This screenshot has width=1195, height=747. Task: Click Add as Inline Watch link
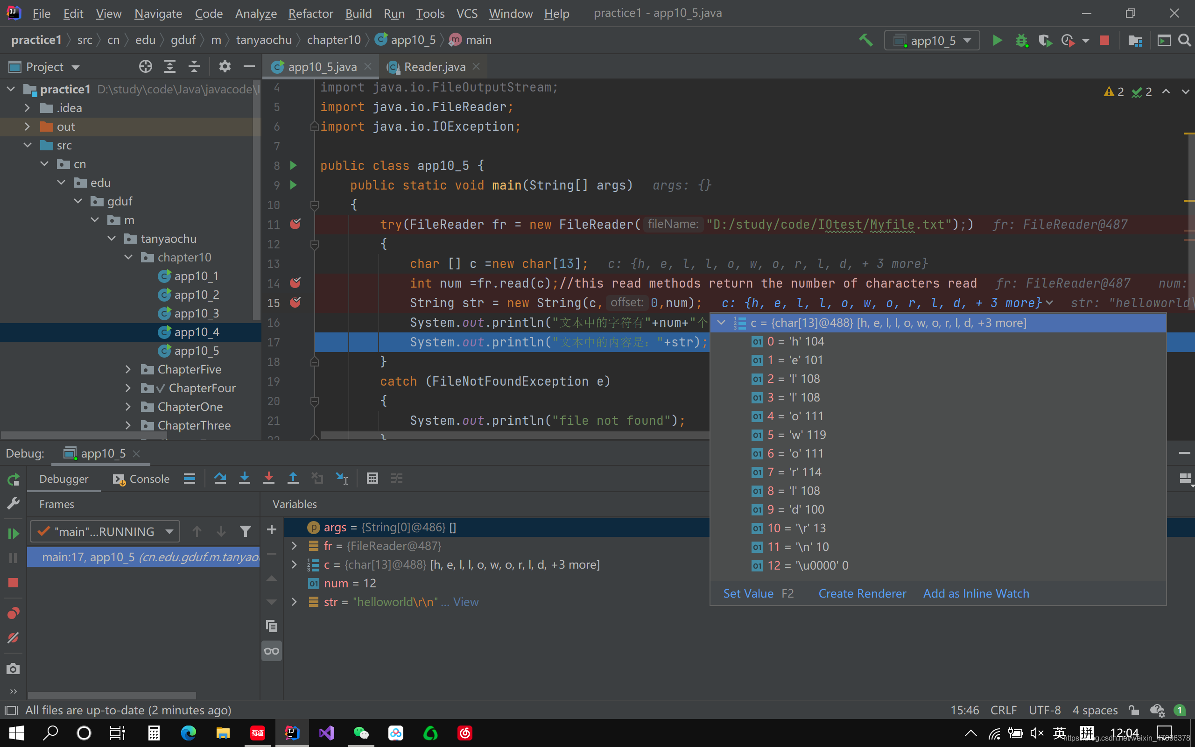976,593
